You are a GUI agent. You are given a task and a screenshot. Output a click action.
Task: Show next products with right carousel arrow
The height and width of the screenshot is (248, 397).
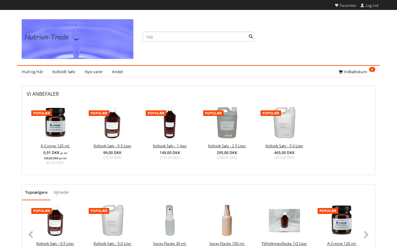click(x=366, y=235)
